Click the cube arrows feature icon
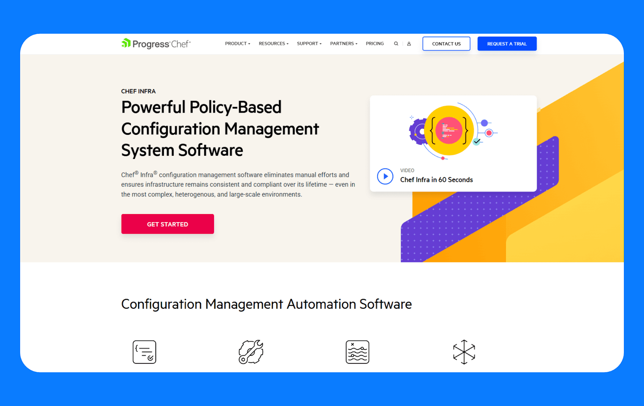 pyautogui.click(x=464, y=352)
